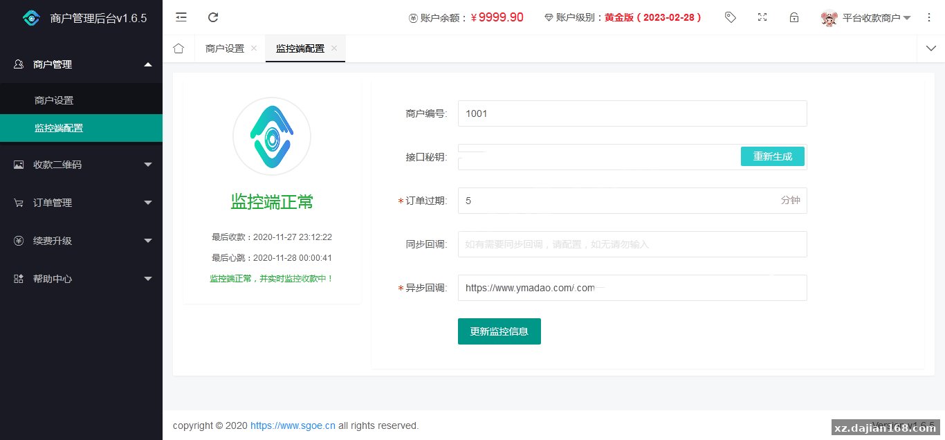Click the app logo in sidebar header
The height and width of the screenshot is (440, 945).
[x=31, y=18]
